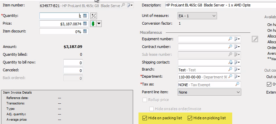
Task: Open Shipping contact flag menu
Action: point(237,62)
